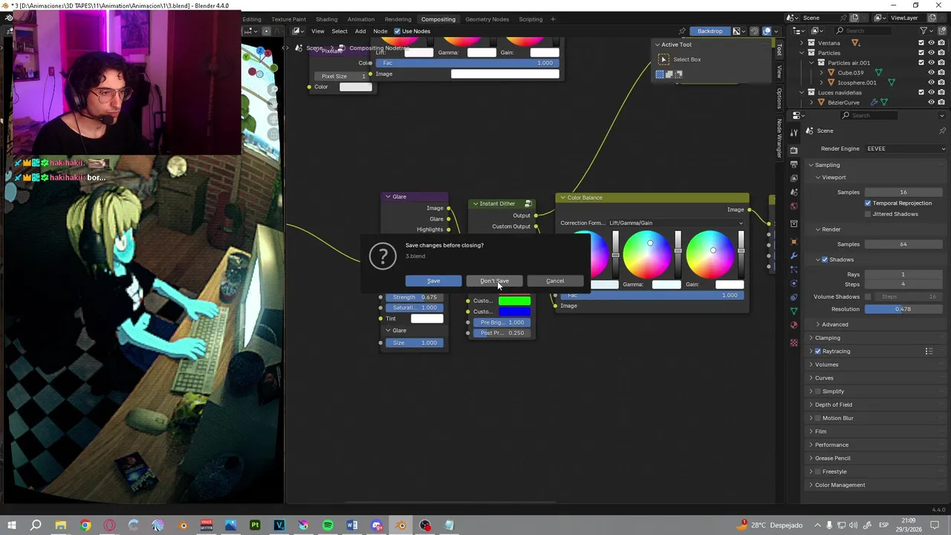
Task: Click the overlay toggle icon in compositor header
Action: click(x=767, y=31)
